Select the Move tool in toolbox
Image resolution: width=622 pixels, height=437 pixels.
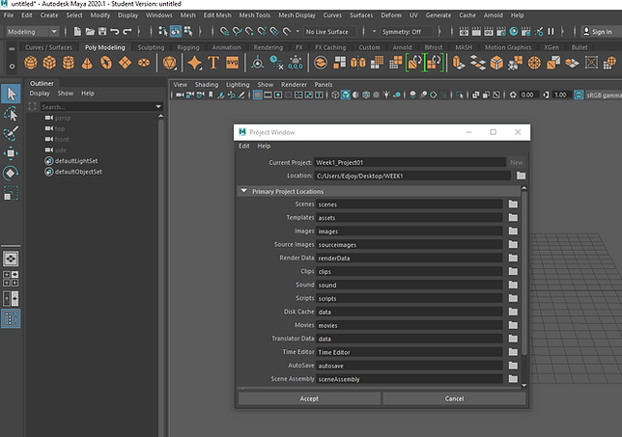pyautogui.click(x=11, y=153)
